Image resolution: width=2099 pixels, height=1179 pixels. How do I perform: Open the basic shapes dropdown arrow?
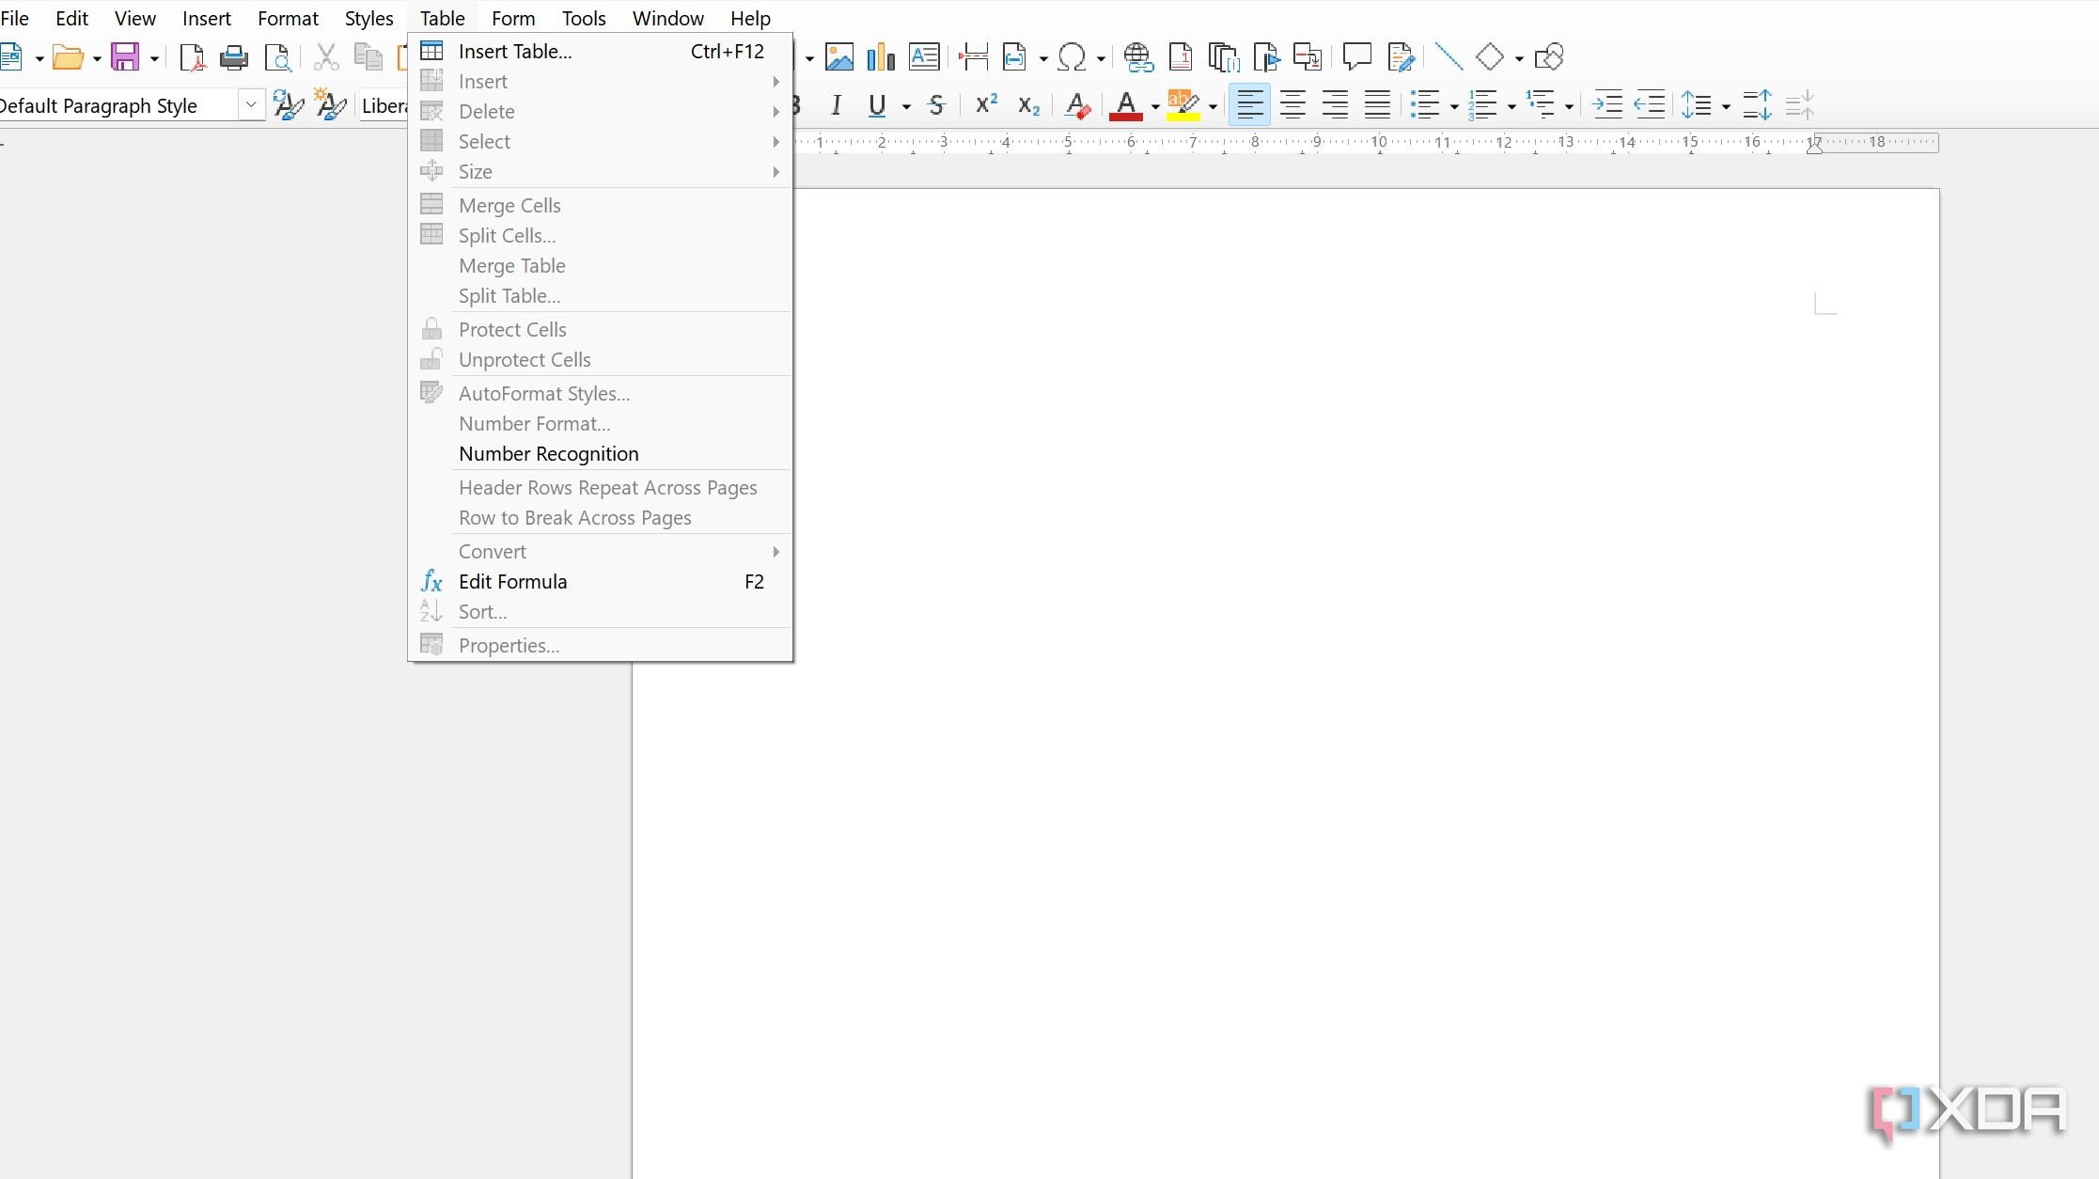pyautogui.click(x=1519, y=58)
